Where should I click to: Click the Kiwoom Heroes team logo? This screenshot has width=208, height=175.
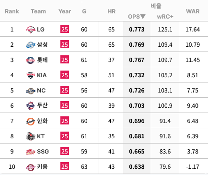(x=31, y=167)
